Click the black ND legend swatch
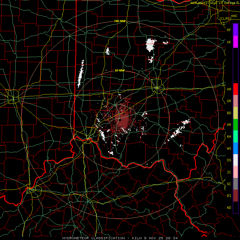The width and height of the screenshot is (240, 240). [x=235, y=207]
